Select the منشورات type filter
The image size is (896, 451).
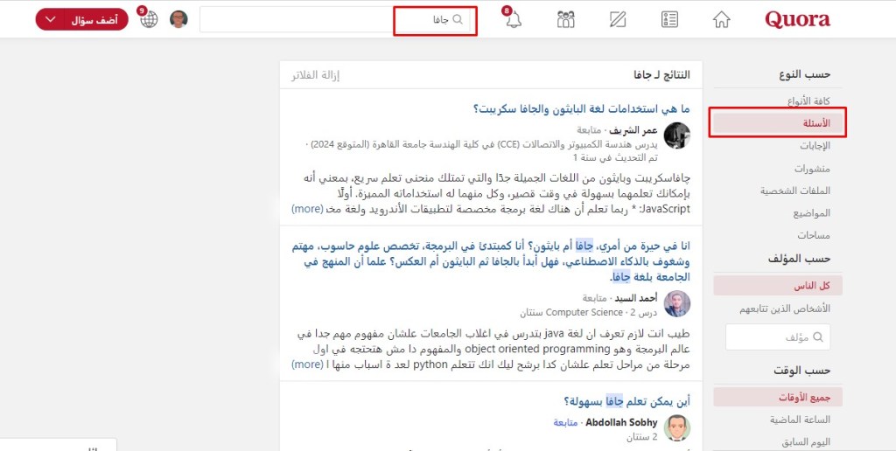coord(812,169)
